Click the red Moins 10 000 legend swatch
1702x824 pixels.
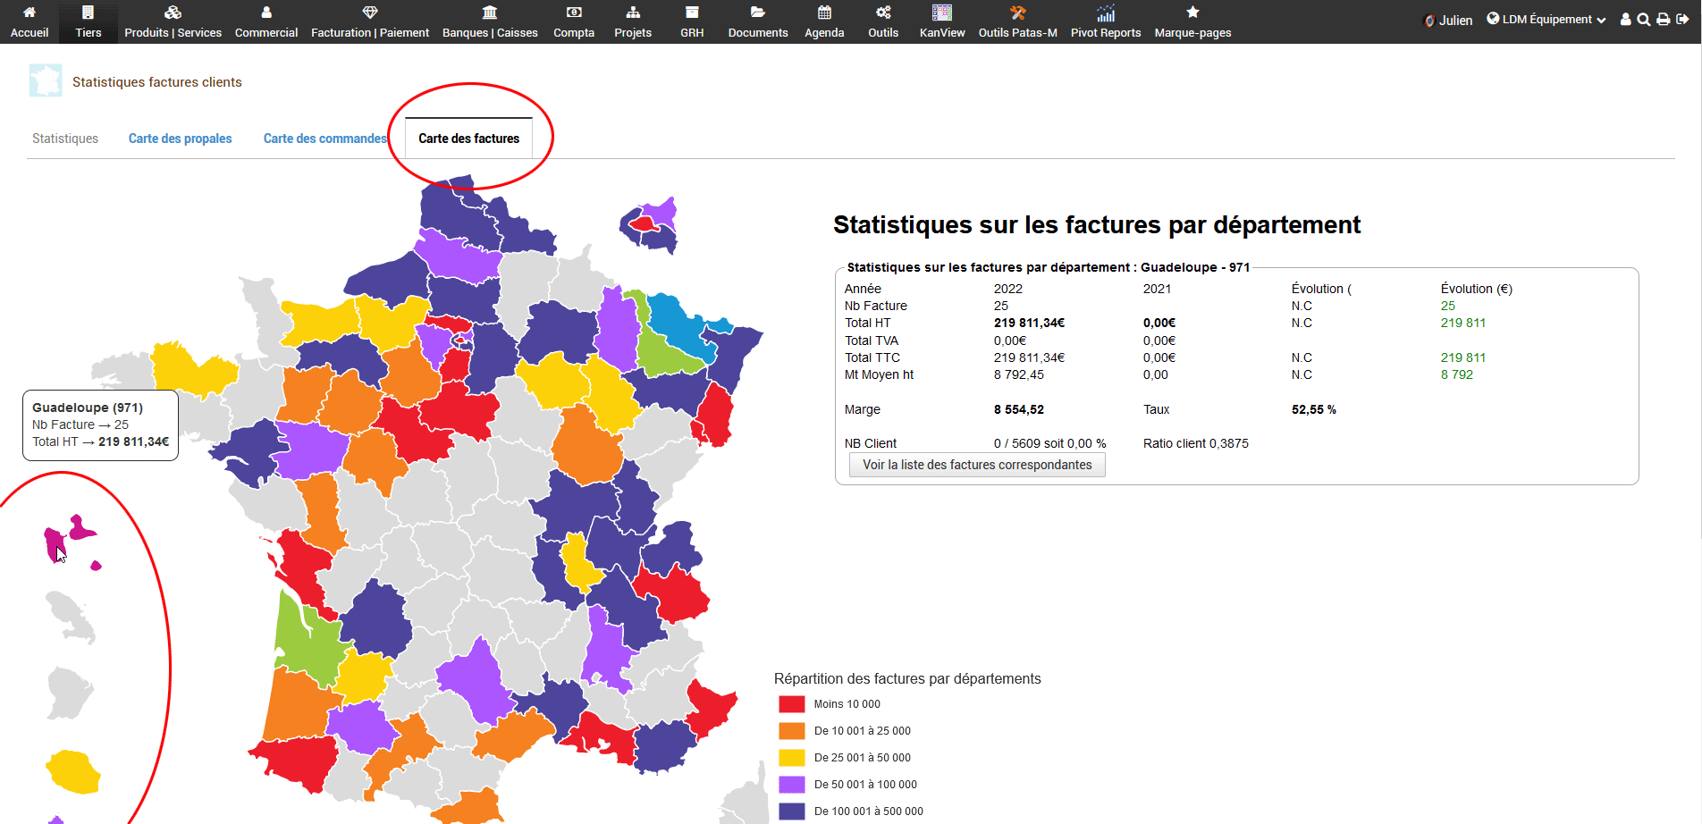(x=792, y=704)
